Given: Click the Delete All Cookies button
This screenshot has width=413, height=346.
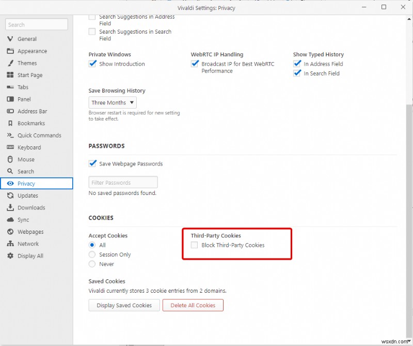Looking at the screenshot, I should [193, 305].
